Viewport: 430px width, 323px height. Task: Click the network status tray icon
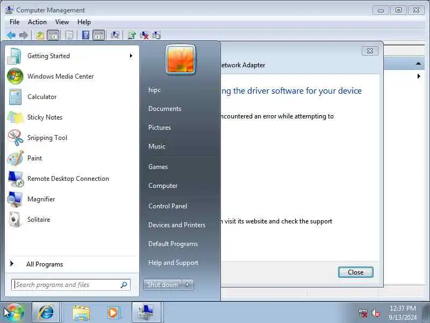pyautogui.click(x=363, y=313)
